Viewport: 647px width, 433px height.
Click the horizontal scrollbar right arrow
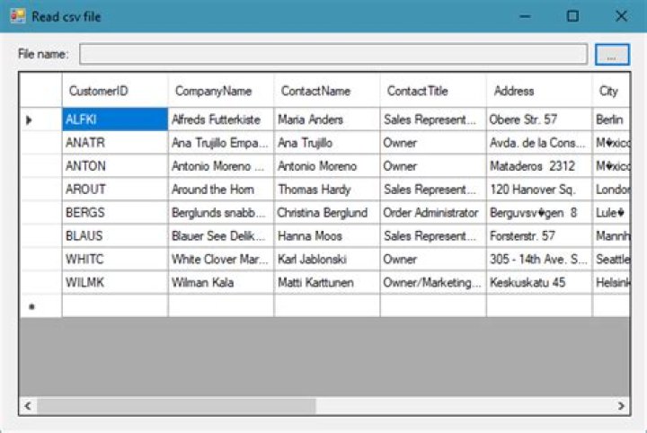(x=622, y=406)
